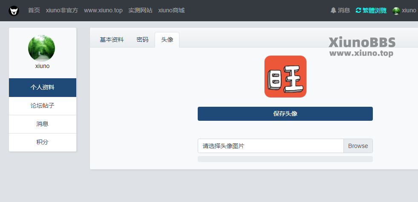Open the 首页 home link
Screen dimensions: 418x202
point(34,10)
